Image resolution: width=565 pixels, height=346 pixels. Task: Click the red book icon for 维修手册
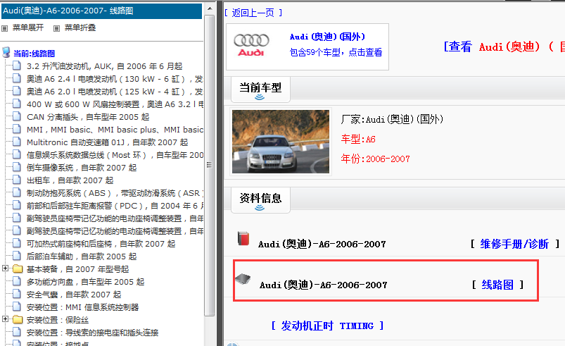pos(243,238)
